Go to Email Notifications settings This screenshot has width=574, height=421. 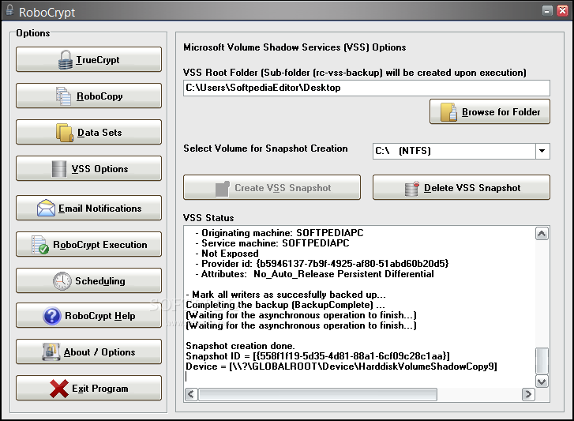pyautogui.click(x=88, y=208)
